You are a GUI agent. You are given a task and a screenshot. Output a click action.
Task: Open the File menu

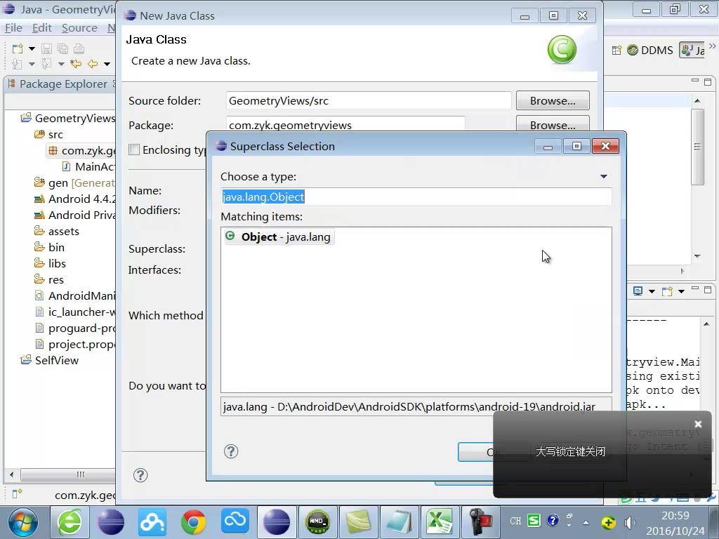coord(13,28)
